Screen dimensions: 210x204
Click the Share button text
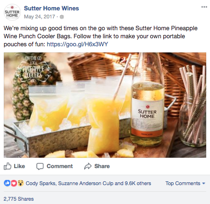(x=102, y=166)
